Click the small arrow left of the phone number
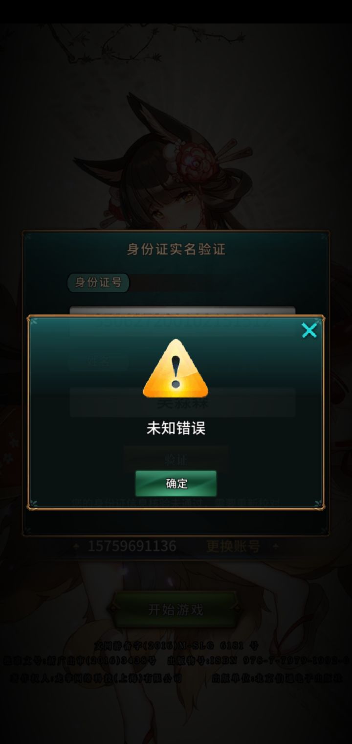Viewport: 352px width, 744px height. pos(76,546)
